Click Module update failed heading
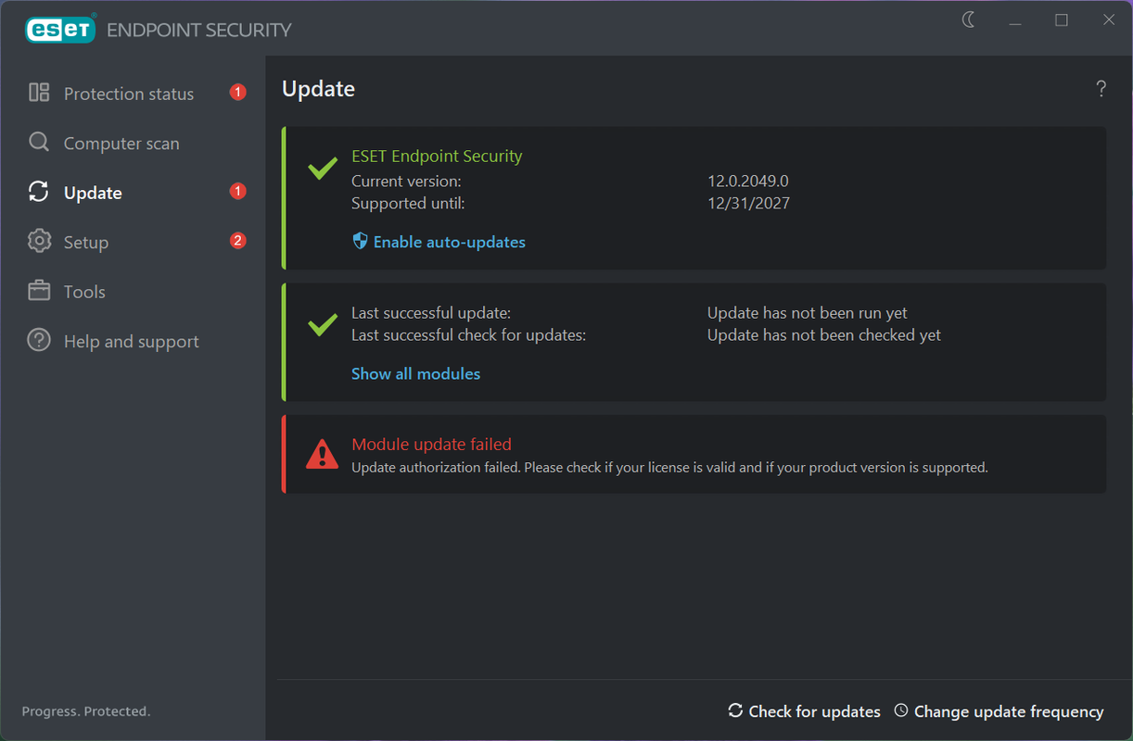 click(x=431, y=444)
